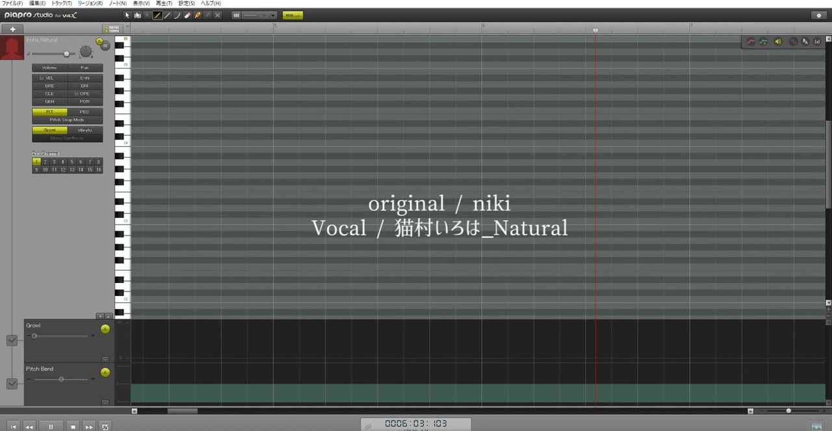
Task: Select the Pan parameter button
Action: coord(85,68)
